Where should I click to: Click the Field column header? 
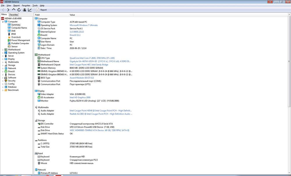52,15
